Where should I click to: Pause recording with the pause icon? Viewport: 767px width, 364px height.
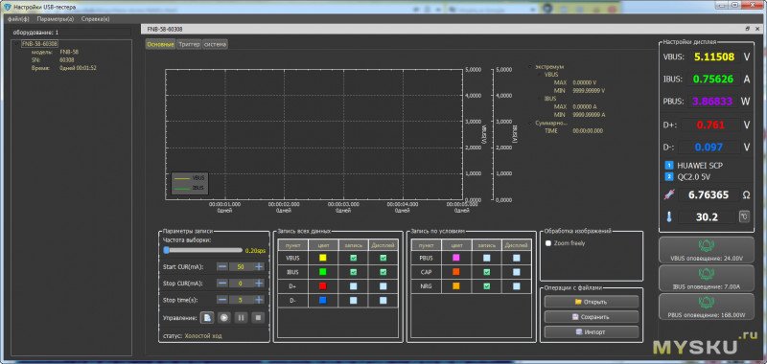[x=241, y=318]
